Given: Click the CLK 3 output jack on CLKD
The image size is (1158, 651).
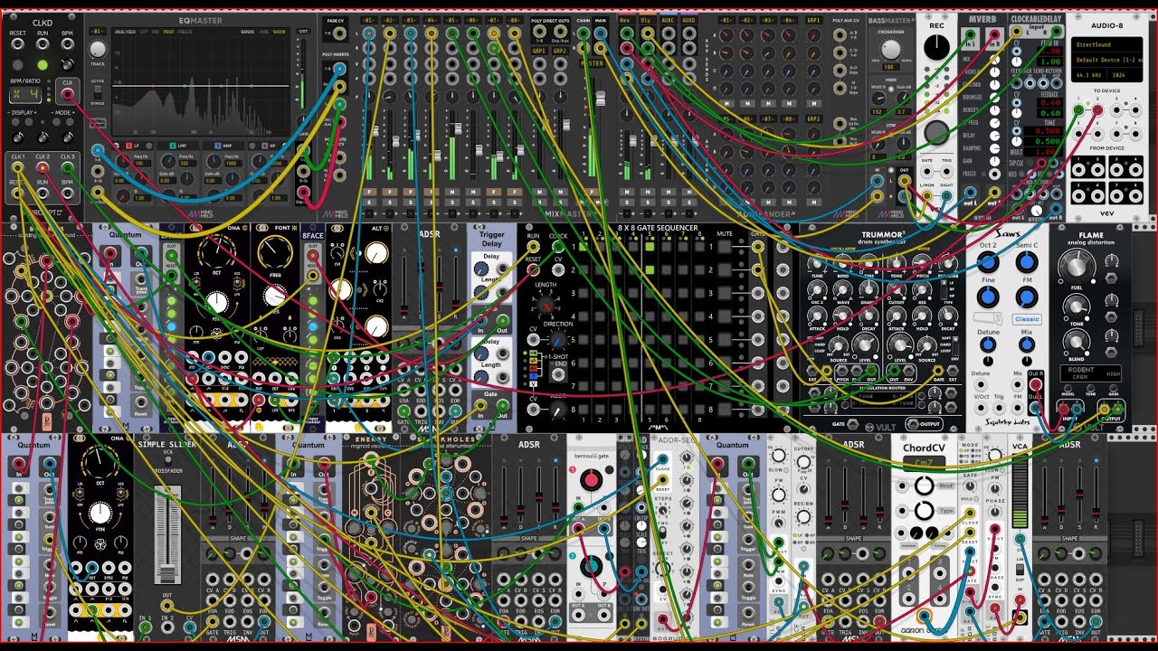Looking at the screenshot, I should point(68,167).
